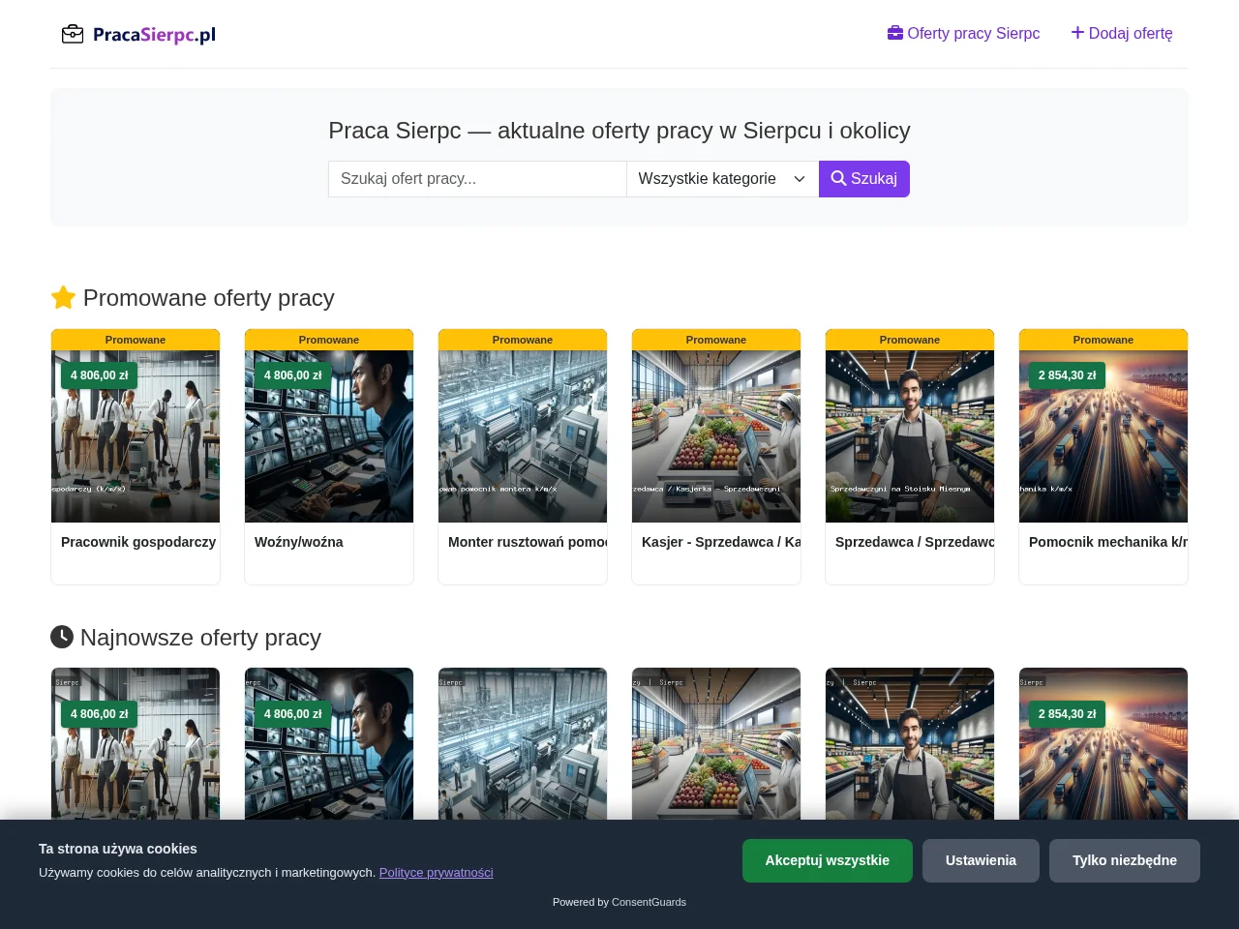Open promoted Pomocnik mechanika job image
Viewport: 1239px width, 929px height.
[1103, 436]
